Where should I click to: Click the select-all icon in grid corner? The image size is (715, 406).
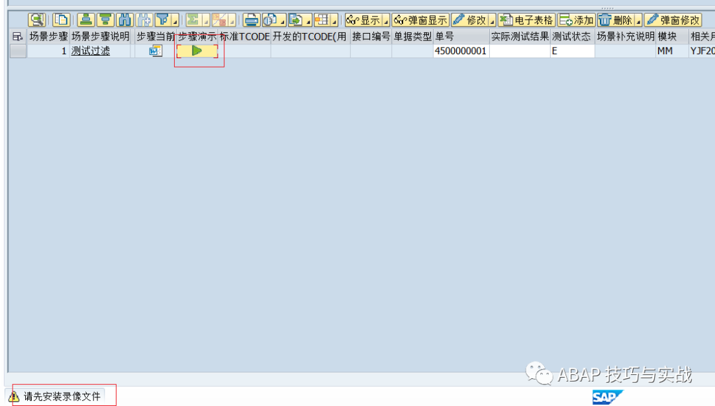click(18, 36)
